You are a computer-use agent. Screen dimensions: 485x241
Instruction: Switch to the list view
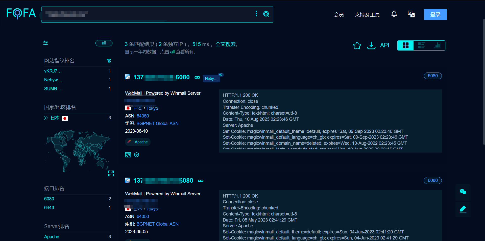[x=421, y=45]
